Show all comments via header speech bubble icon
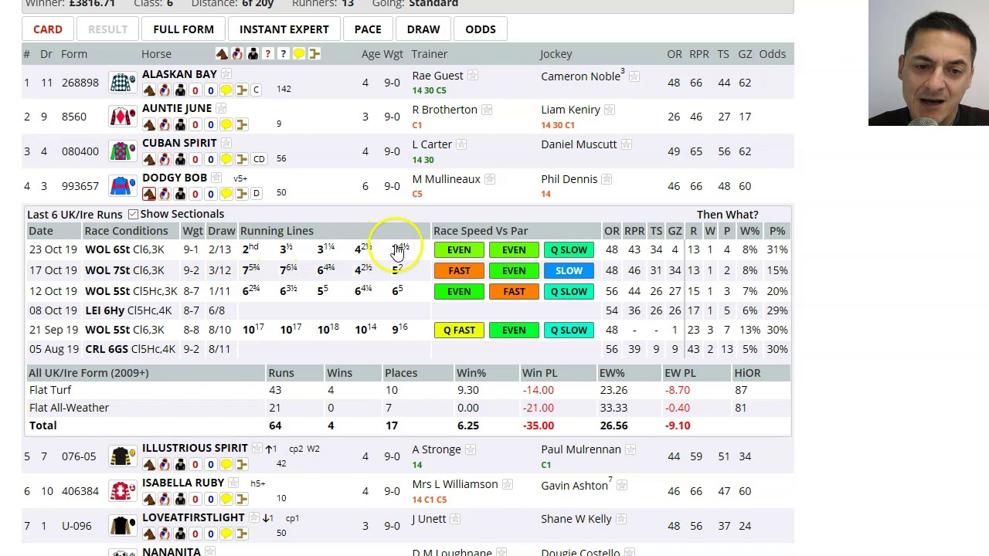Image resolution: width=989 pixels, height=556 pixels. (299, 54)
